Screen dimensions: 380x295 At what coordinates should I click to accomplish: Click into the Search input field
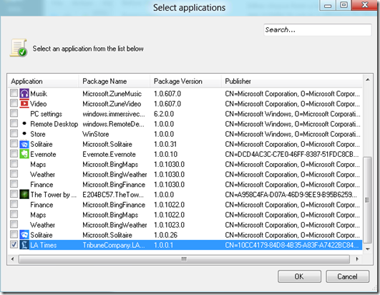click(318, 30)
